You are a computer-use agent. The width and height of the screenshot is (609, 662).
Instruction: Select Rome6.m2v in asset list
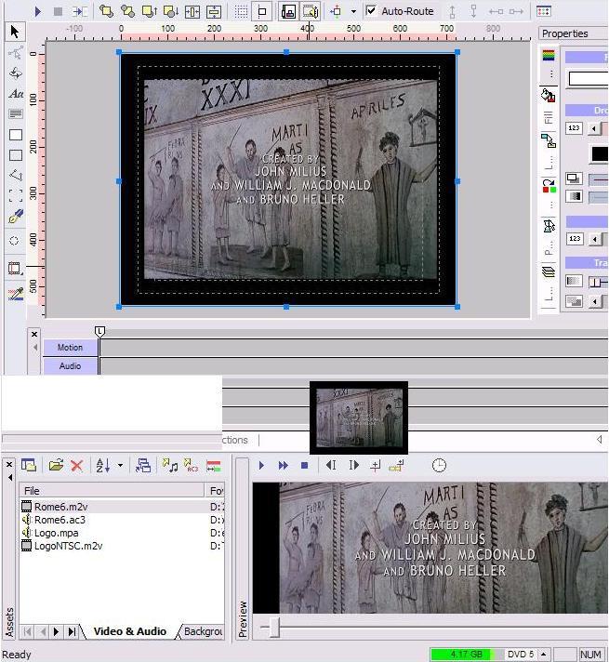pos(60,506)
